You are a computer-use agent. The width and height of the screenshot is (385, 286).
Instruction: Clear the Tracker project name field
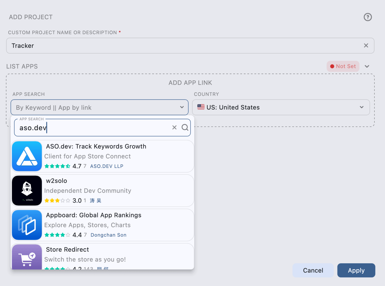tap(366, 45)
